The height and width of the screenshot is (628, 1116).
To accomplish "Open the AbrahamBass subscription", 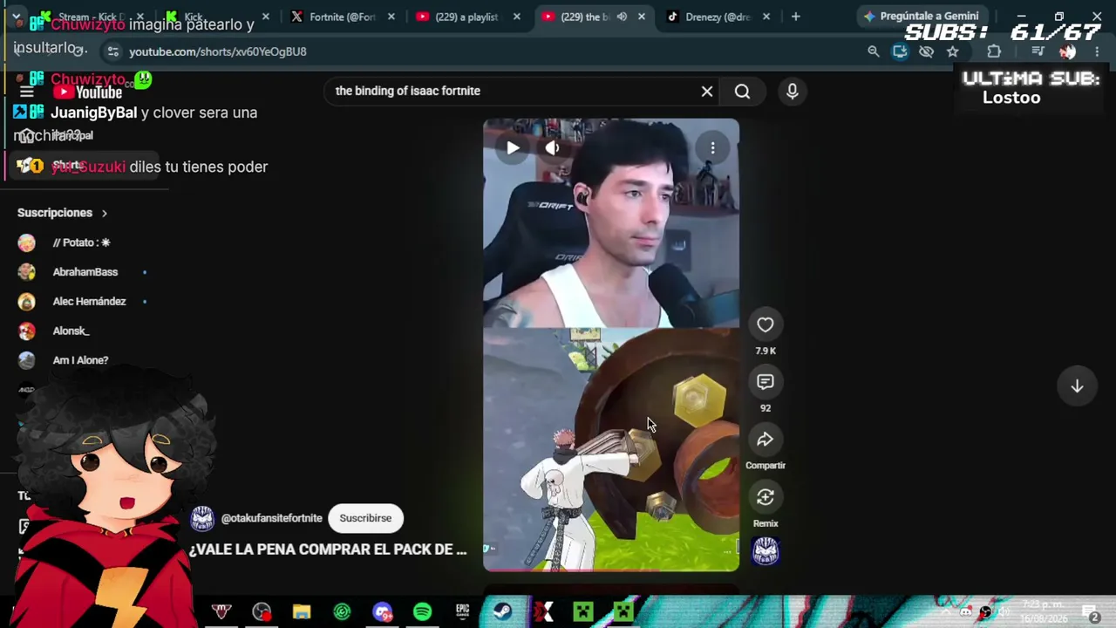I will tap(85, 272).
